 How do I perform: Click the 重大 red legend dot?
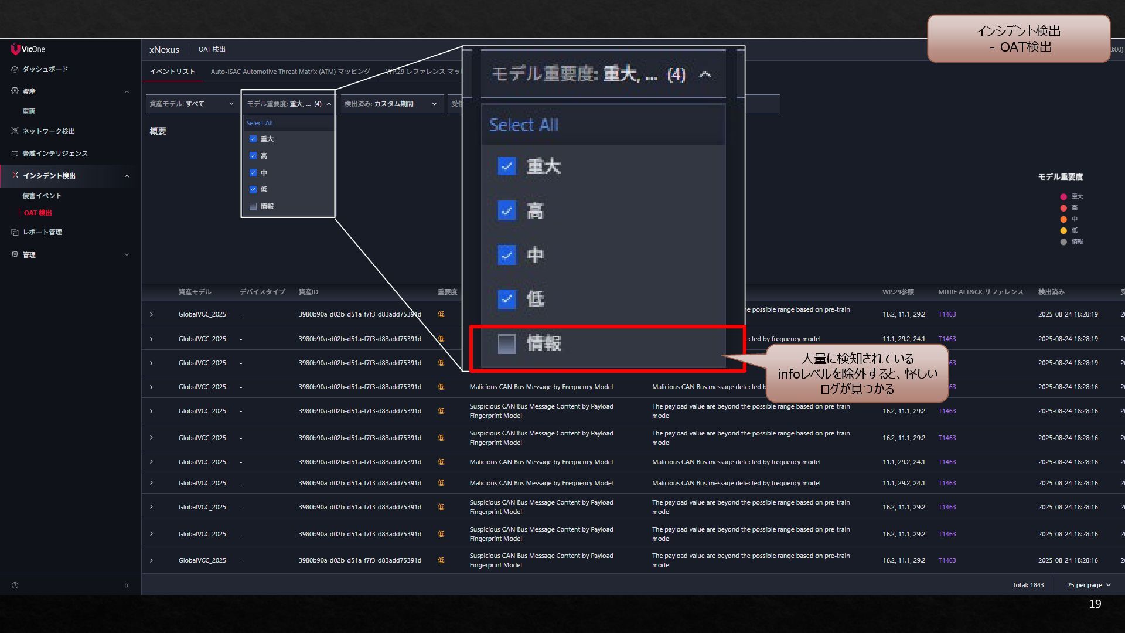click(1063, 197)
